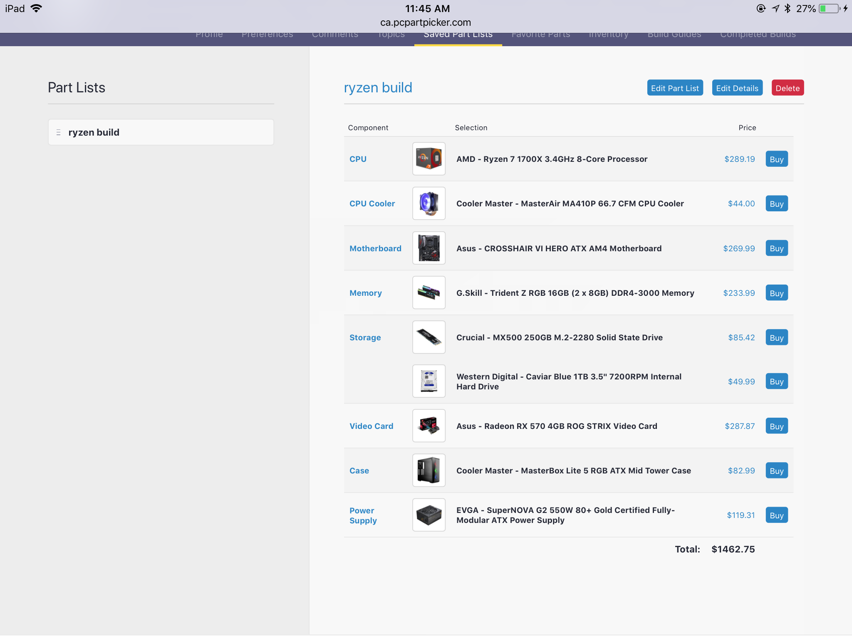
Task: Open the Build Guides tab
Action: coord(674,35)
